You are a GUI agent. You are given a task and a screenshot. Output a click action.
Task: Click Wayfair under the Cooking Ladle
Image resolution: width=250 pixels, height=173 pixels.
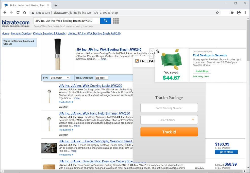[x=63, y=107]
